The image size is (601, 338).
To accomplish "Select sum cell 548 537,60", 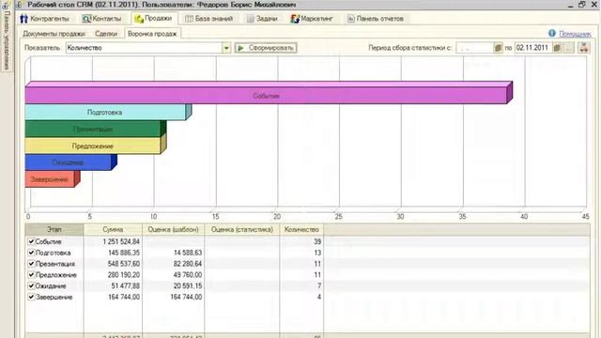I will [x=113, y=264].
